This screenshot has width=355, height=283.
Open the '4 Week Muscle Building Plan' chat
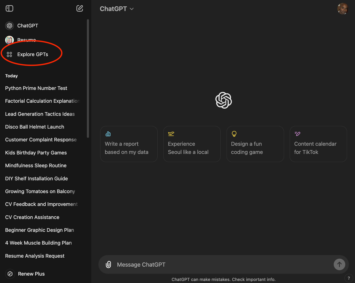coord(38,243)
